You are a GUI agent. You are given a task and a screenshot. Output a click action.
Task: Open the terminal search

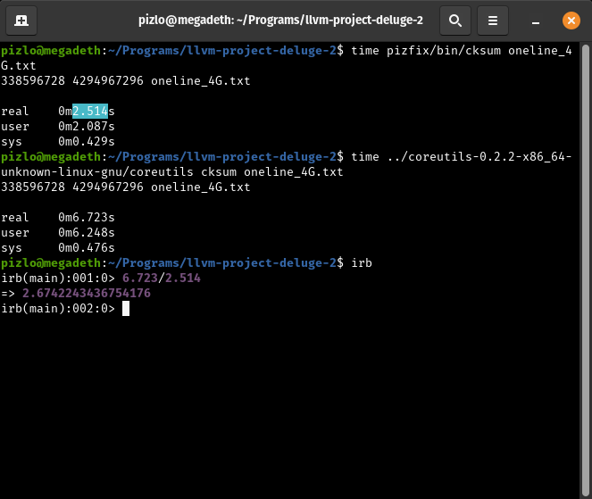[455, 21]
